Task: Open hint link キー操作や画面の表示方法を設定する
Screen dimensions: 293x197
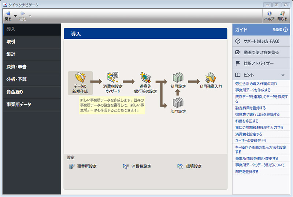Action: 261,149
